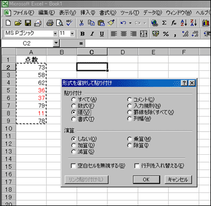Image resolution: width=211 pixels, height=206 pixels.
Task: Select the 除算(I) operation option
Action: tap(129, 145)
